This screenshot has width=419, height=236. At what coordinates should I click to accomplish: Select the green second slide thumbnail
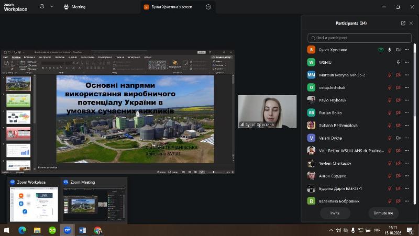click(x=18, y=100)
